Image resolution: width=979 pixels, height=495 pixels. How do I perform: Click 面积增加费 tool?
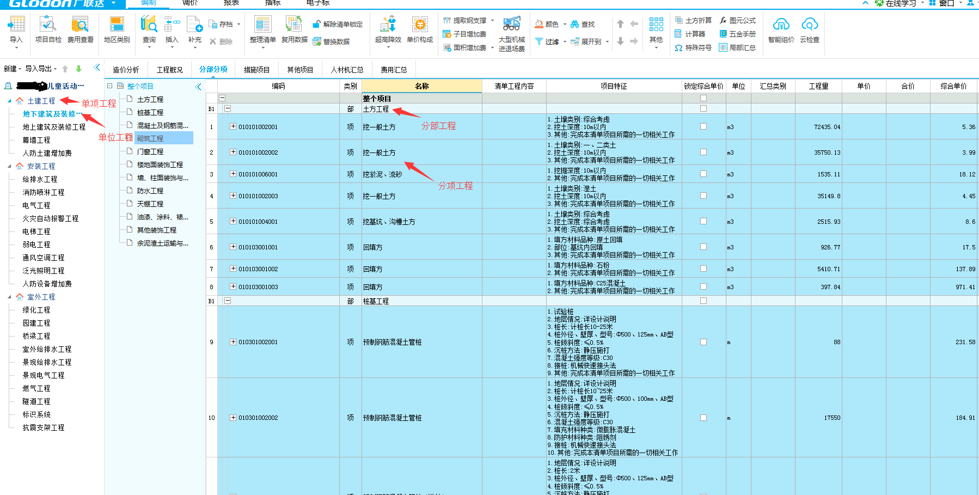[464, 47]
